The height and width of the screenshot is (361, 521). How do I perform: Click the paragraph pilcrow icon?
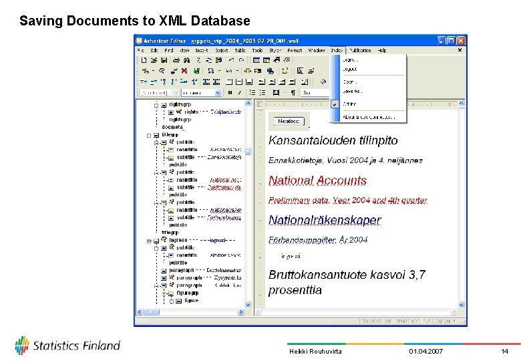[x=293, y=93]
